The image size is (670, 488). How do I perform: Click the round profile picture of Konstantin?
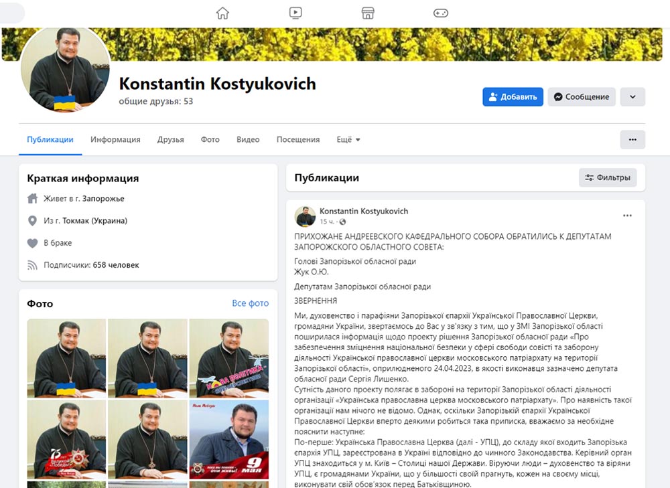(66, 70)
